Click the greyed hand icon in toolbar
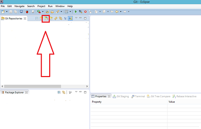 (x=90, y=12)
